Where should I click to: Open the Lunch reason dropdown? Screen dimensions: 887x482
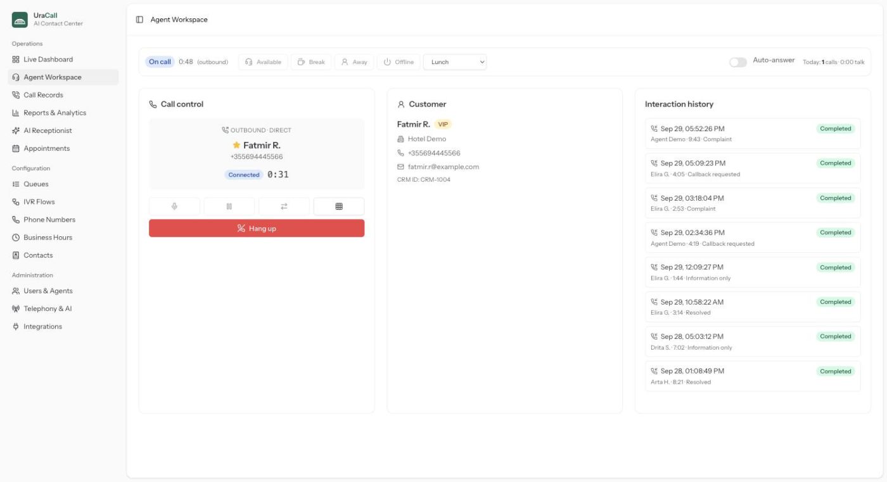(x=455, y=62)
